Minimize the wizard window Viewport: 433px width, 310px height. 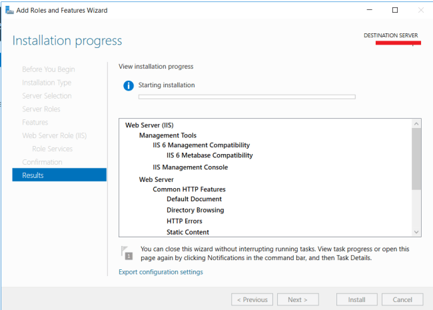point(370,10)
